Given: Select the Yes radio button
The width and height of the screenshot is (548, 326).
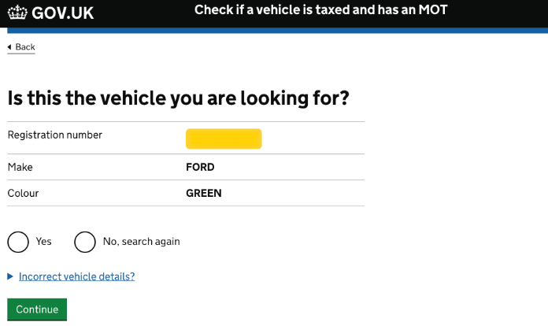Looking at the screenshot, I should (18, 242).
